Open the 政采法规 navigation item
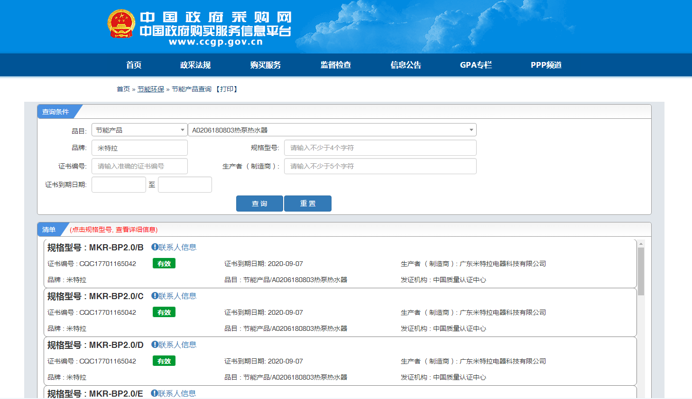 coord(195,65)
